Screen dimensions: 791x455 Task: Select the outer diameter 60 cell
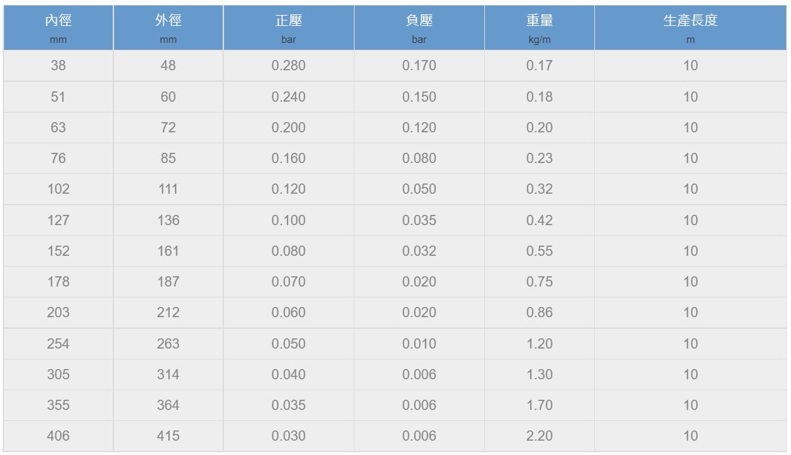[x=168, y=97]
